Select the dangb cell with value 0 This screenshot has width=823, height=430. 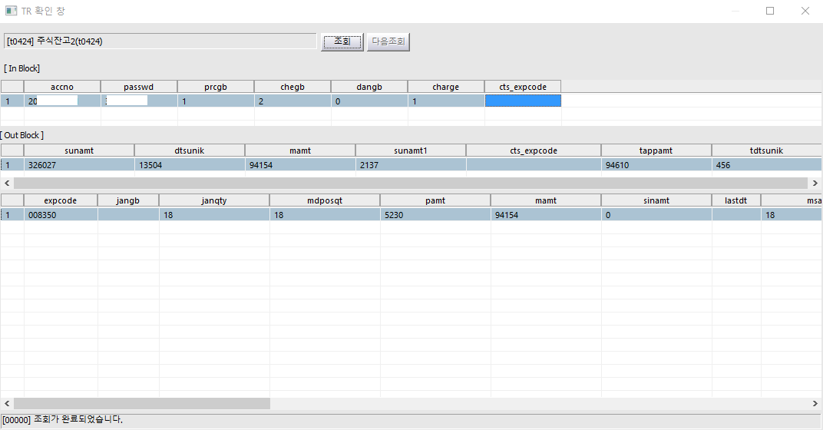[x=369, y=101]
